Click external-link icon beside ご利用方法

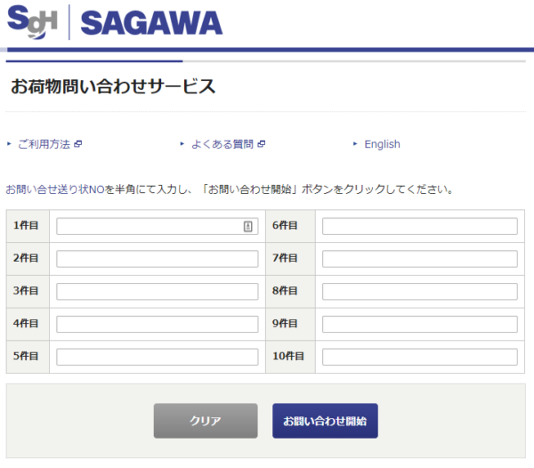(77, 144)
